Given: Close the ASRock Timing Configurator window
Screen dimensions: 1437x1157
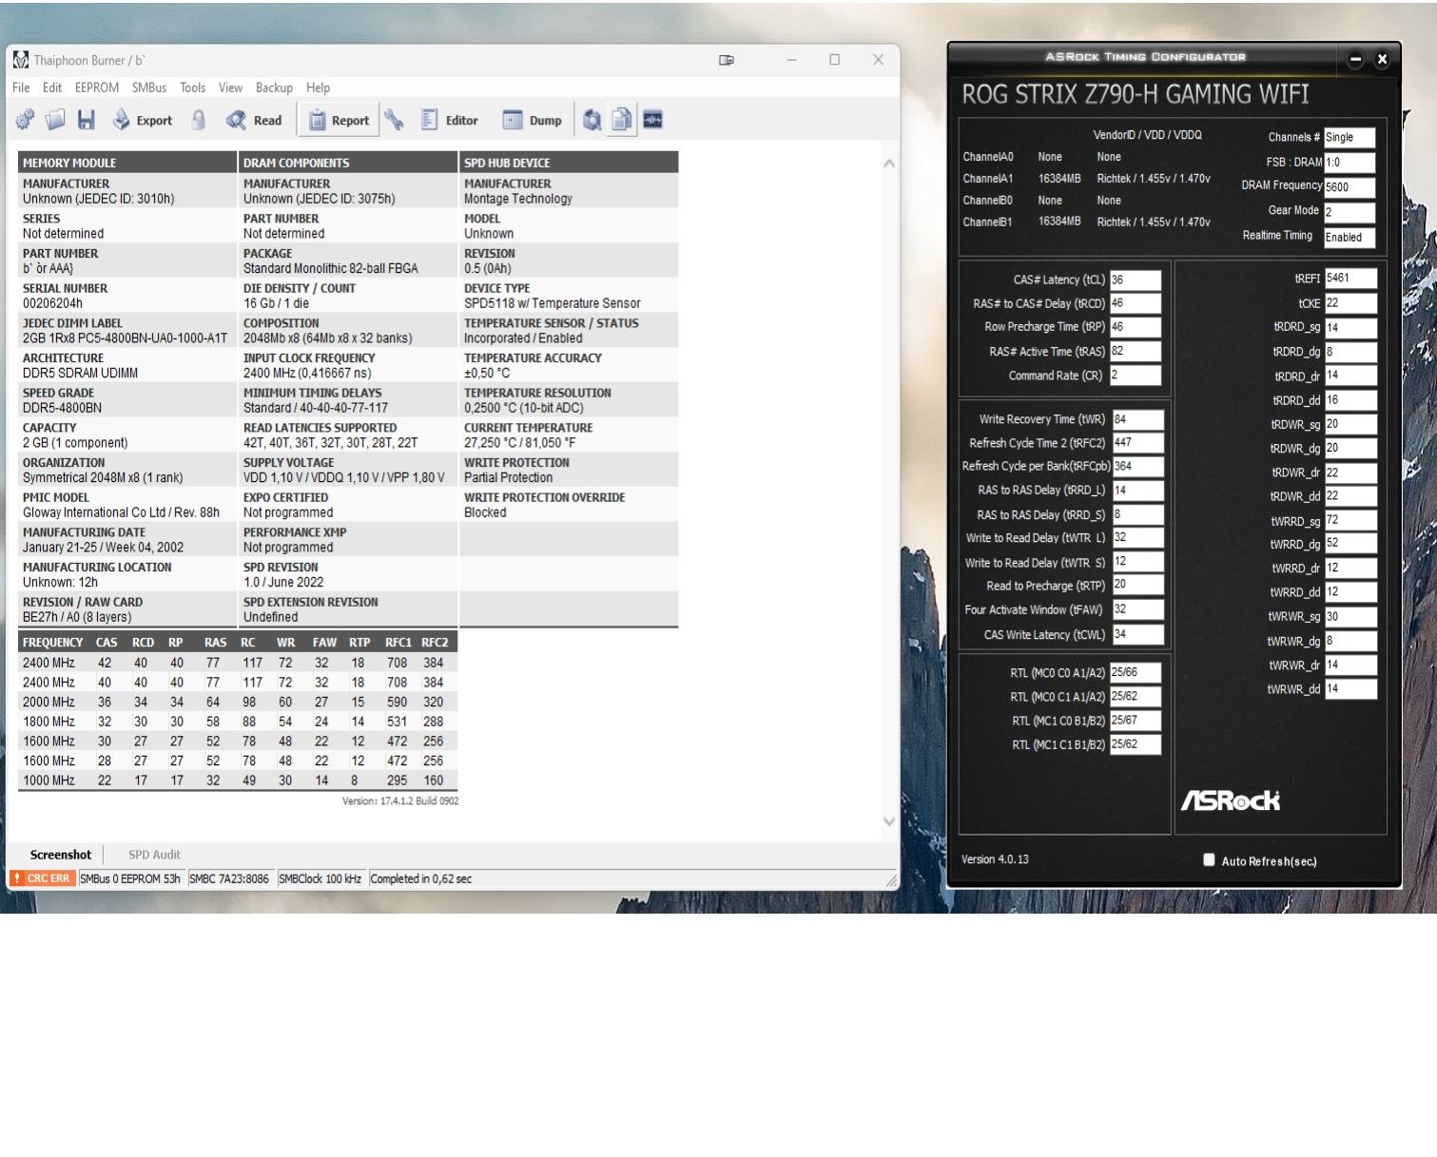Looking at the screenshot, I should 1382,59.
